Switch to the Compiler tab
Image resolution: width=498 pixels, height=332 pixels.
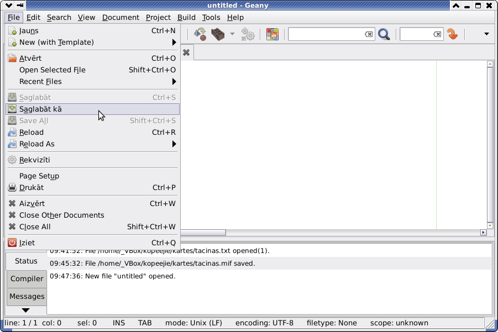[x=27, y=279]
